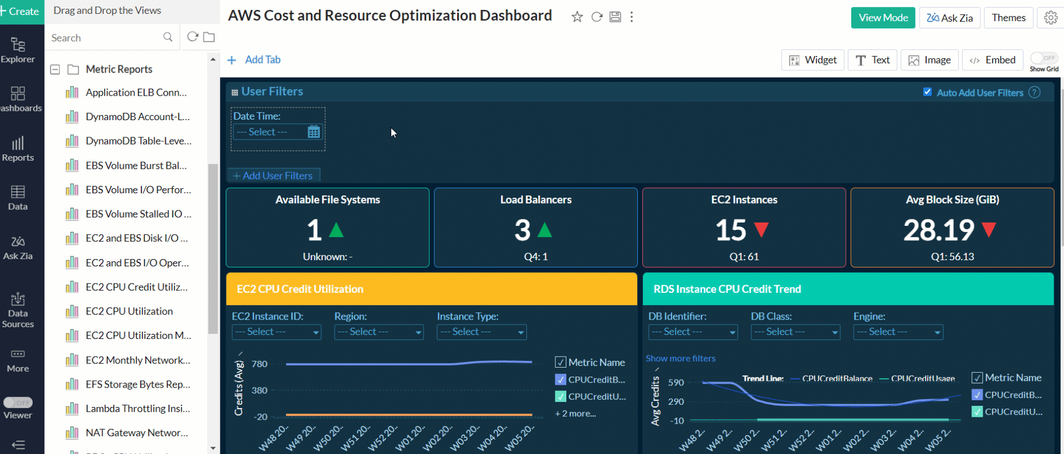
Task: Click the new folder icon in views panel
Action: (209, 37)
